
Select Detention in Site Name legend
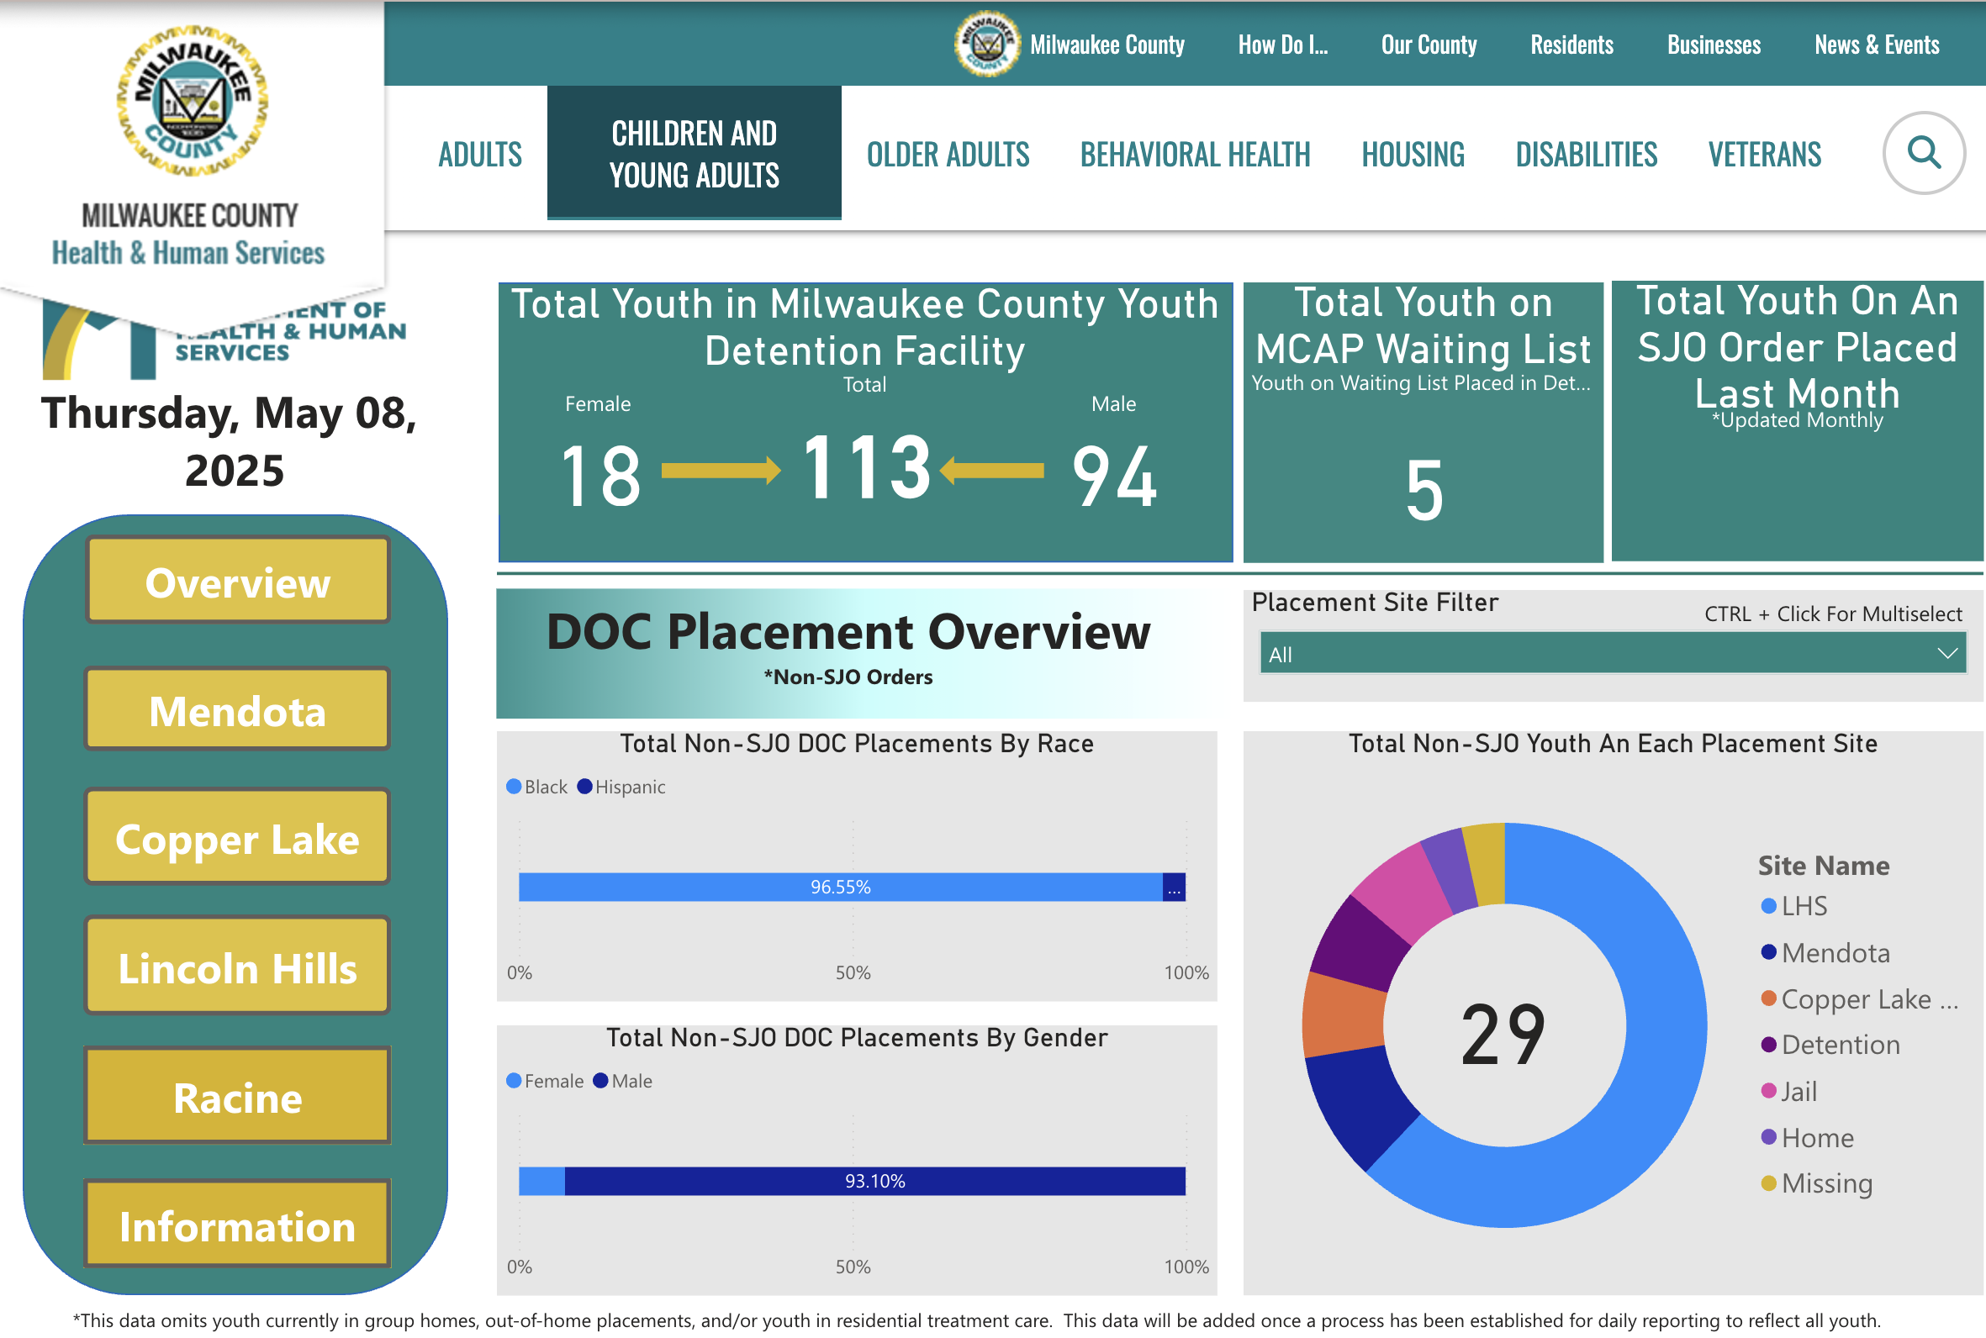point(1830,1045)
